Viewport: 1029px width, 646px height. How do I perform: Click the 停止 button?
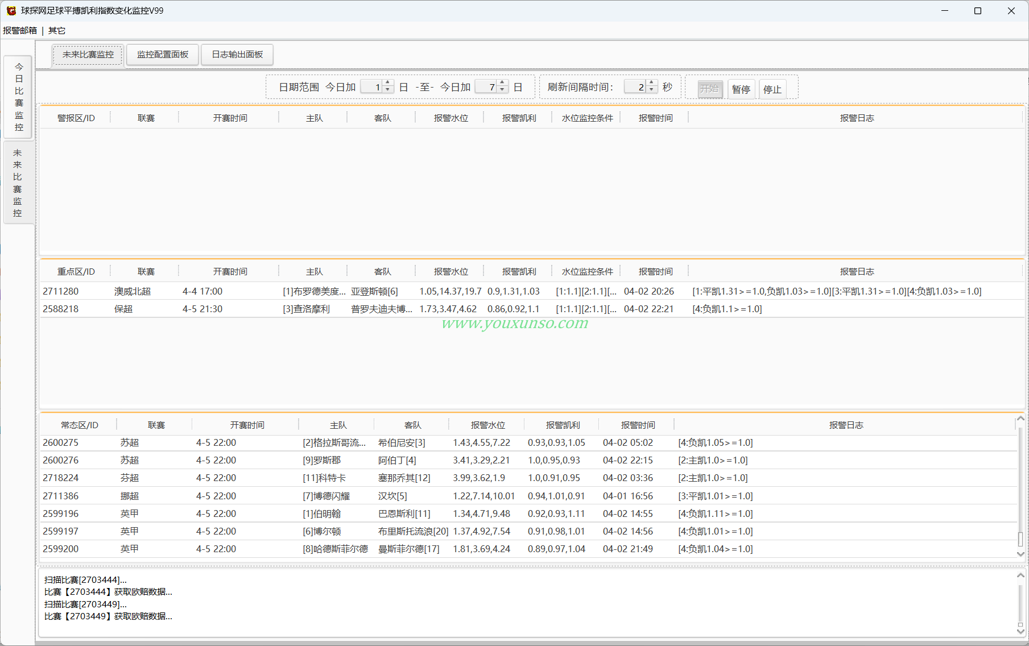click(x=772, y=89)
